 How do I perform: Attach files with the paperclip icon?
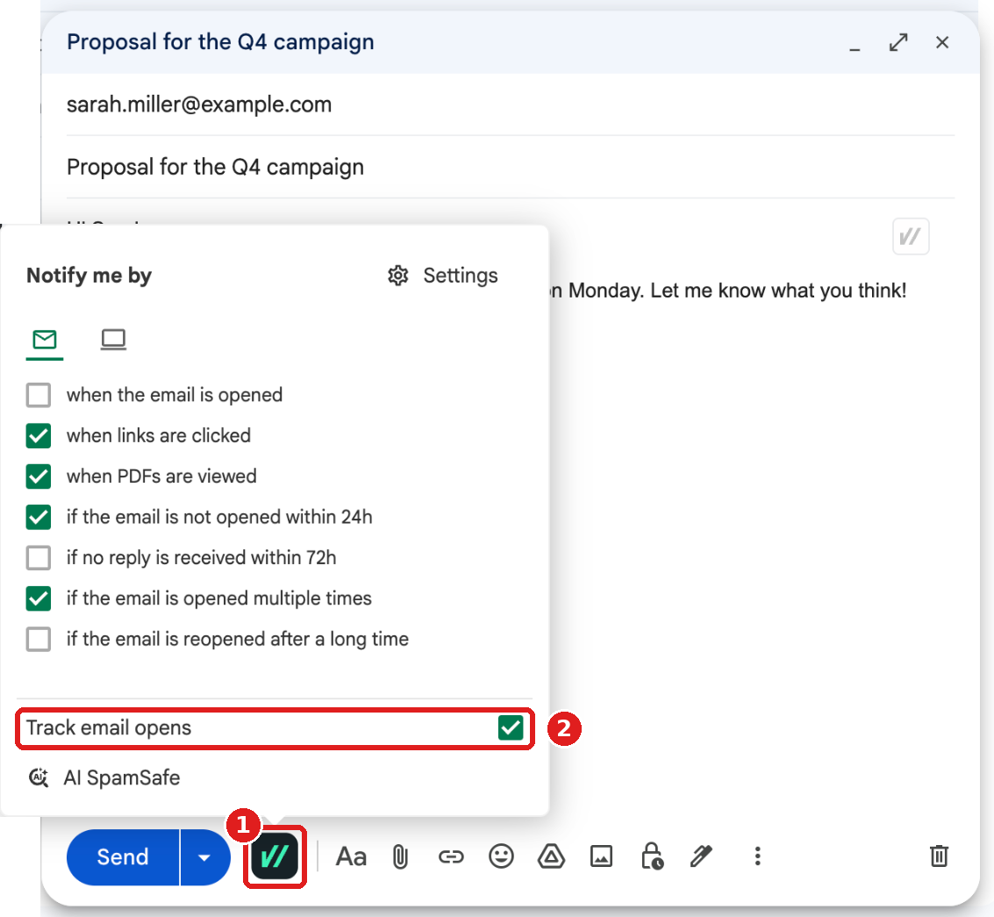(x=400, y=856)
